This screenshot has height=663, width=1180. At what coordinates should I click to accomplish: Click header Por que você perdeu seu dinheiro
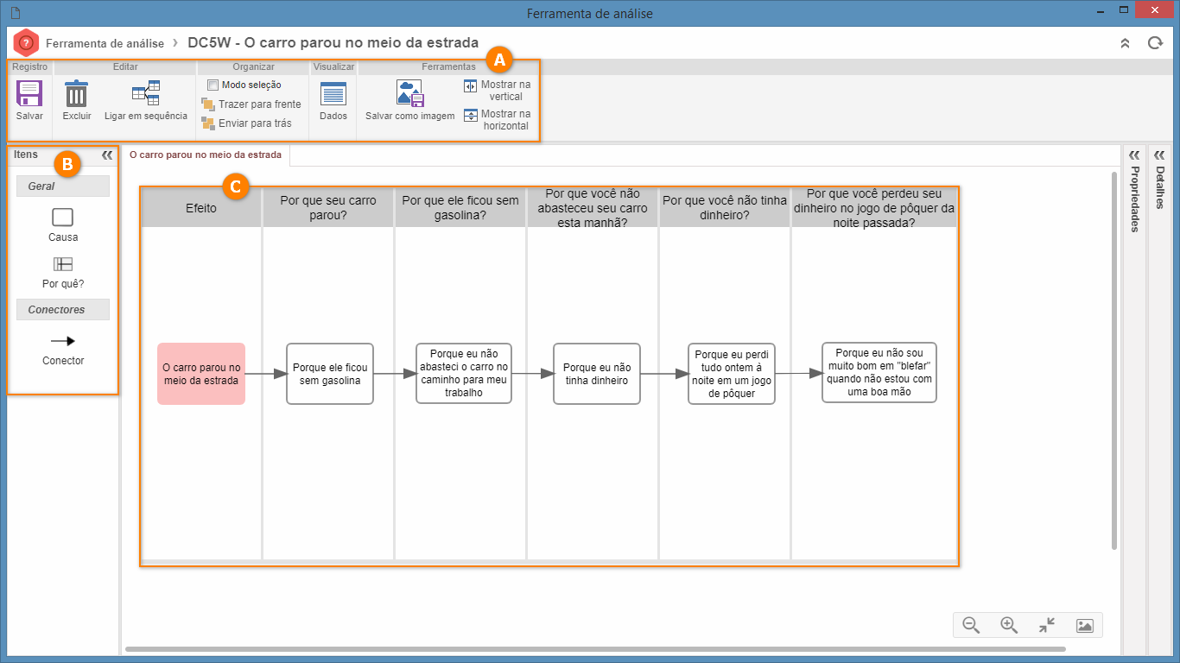point(874,208)
